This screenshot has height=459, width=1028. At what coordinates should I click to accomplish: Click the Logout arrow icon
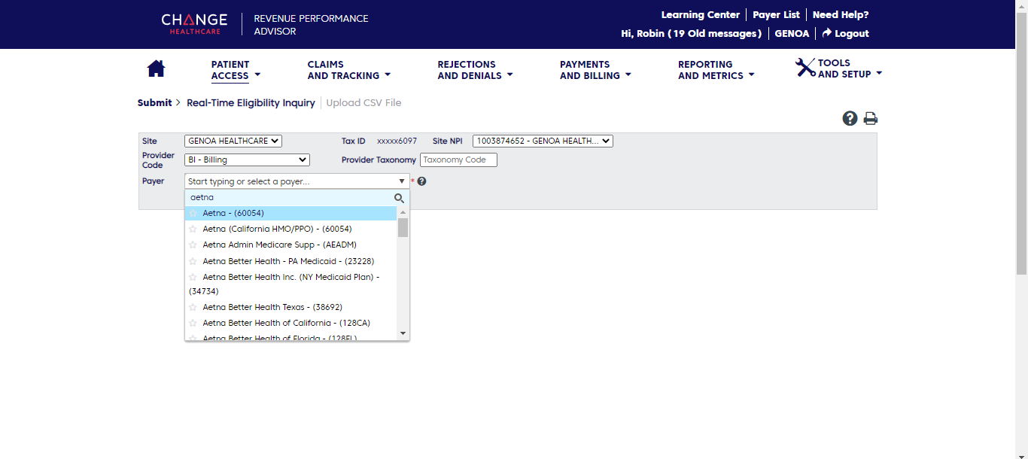coord(826,33)
